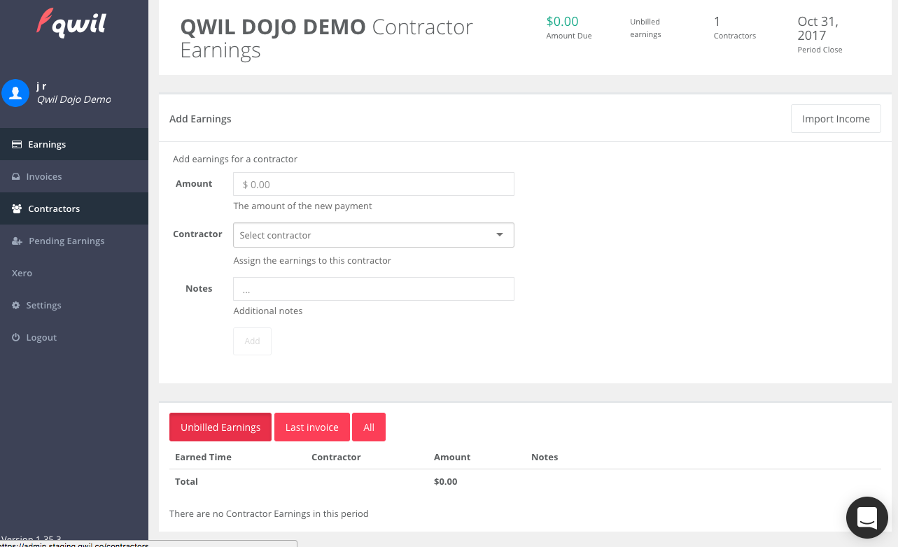Open Settings from the sidebar

click(x=74, y=305)
